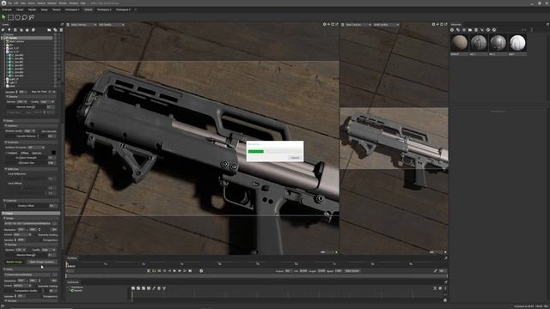Toggle the loop playback icon in timeline
Image resolution: width=550 pixels, height=309 pixels.
154,271
